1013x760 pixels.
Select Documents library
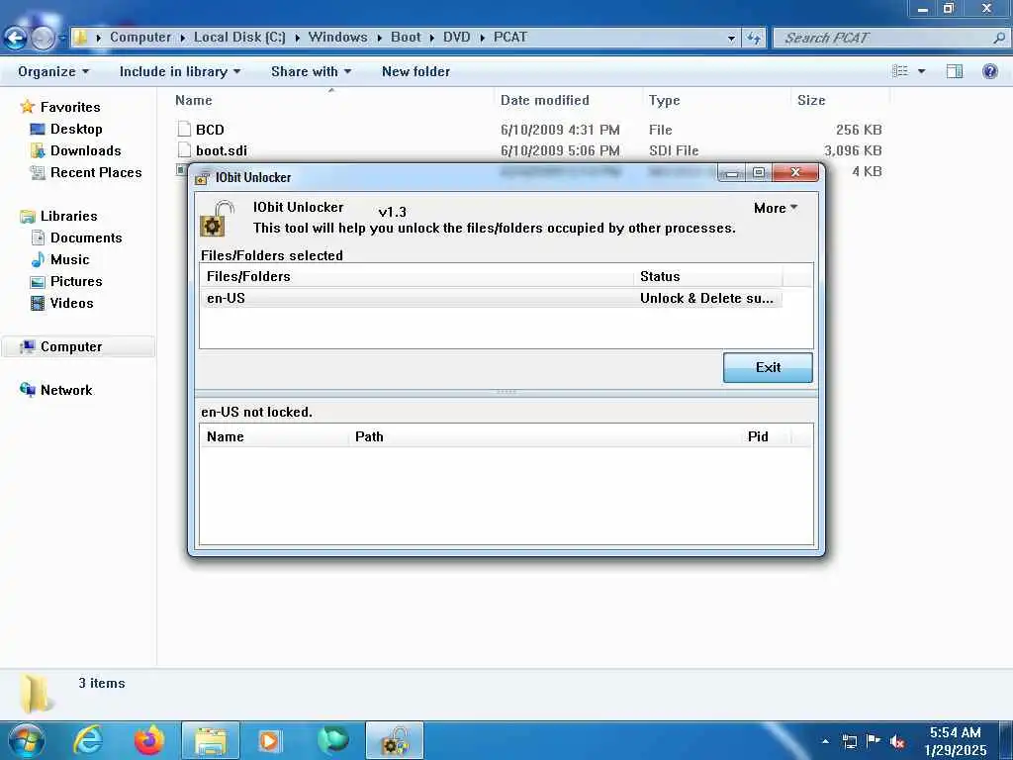[x=86, y=237]
